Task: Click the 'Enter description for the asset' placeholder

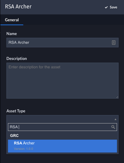Action: 34,67
